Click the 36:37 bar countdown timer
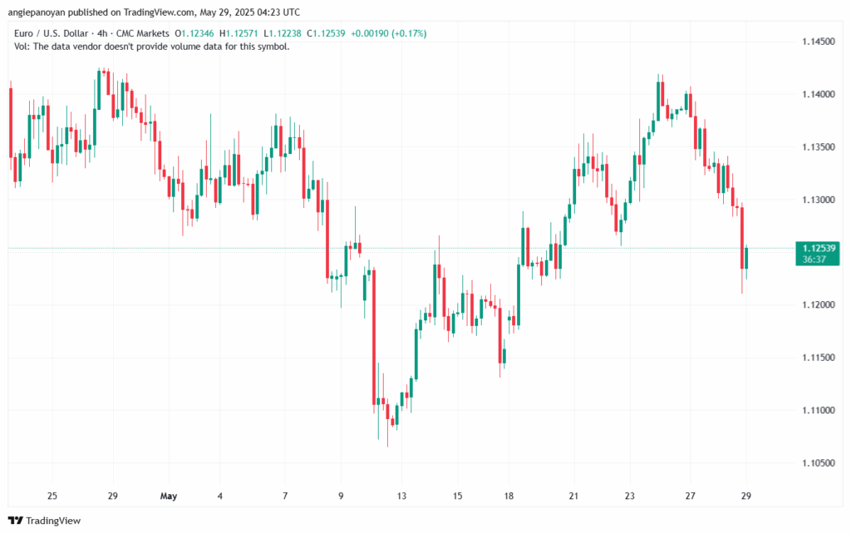The image size is (851, 534). tap(815, 259)
